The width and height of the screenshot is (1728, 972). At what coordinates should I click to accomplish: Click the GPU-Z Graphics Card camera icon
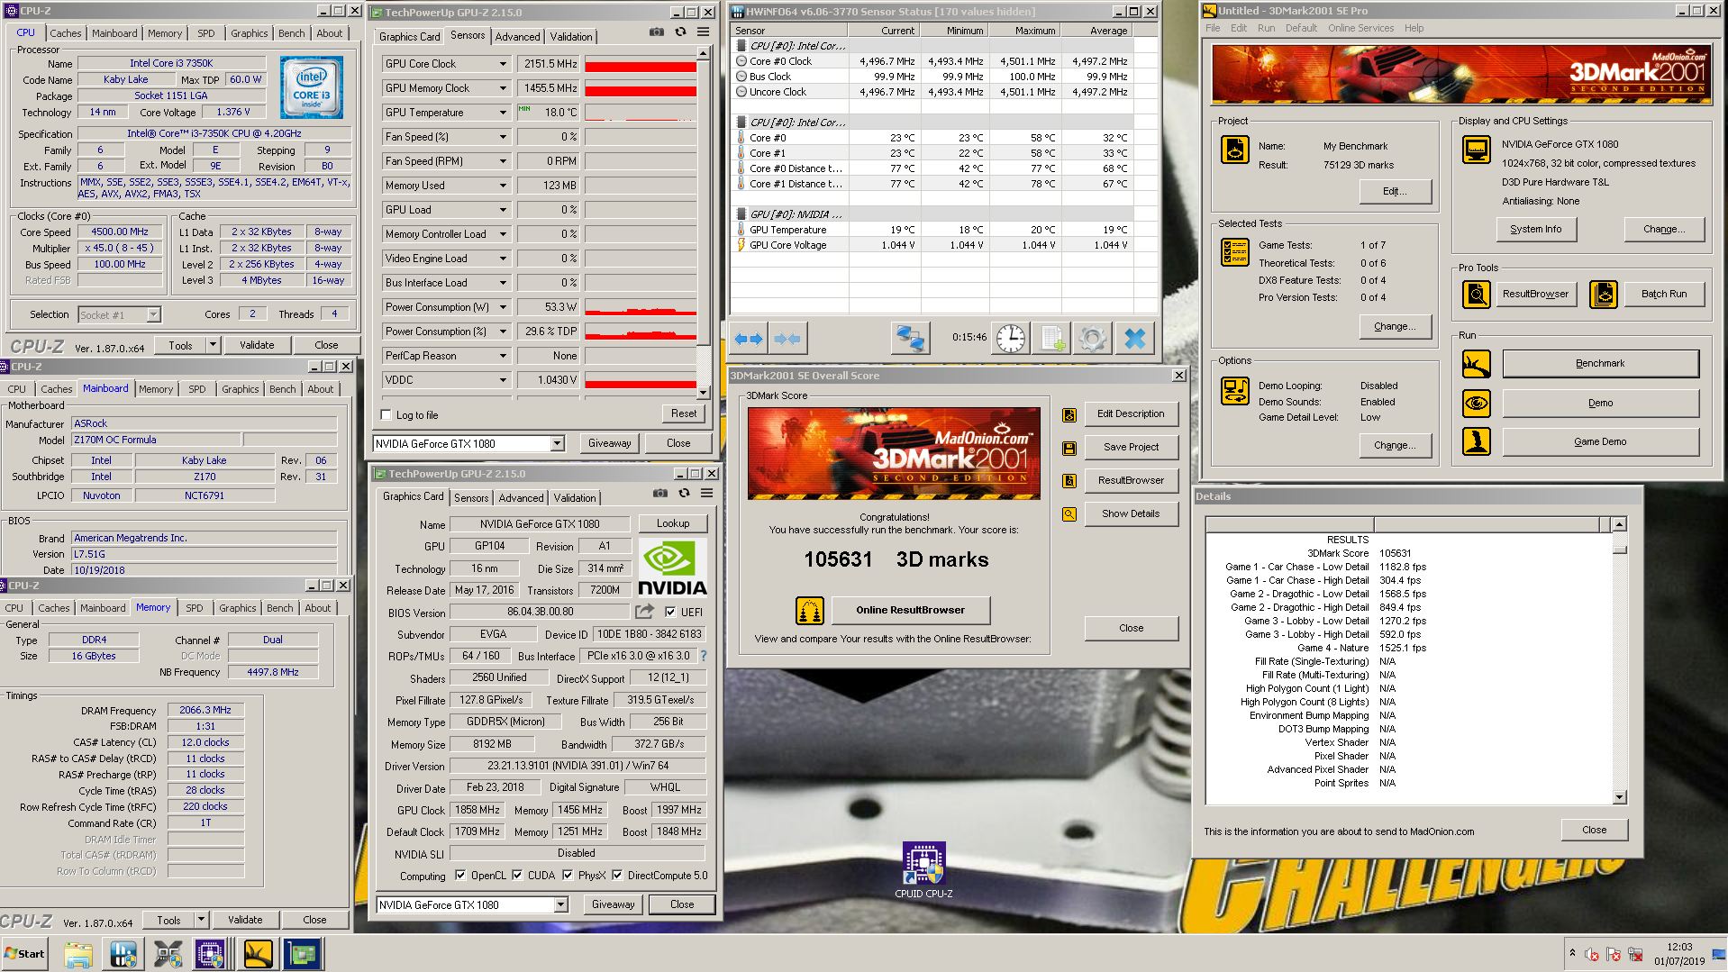(x=660, y=494)
